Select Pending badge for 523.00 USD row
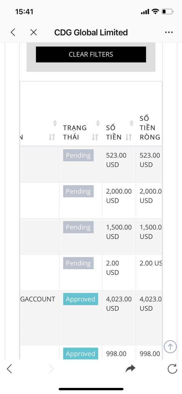The image size is (182, 394). pos(78,155)
